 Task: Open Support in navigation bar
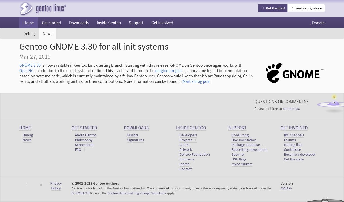(x=136, y=23)
